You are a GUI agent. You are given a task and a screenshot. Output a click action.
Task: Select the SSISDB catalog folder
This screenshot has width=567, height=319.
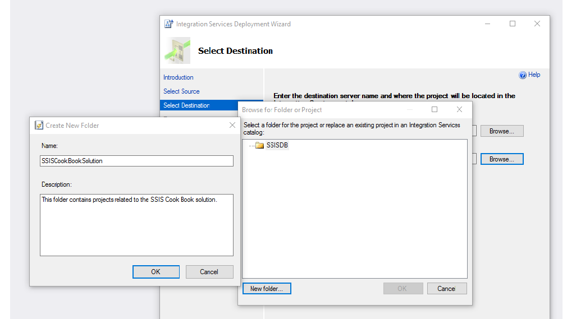click(x=277, y=145)
